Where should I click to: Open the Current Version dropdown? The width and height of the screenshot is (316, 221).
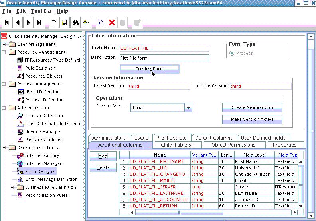[x=188, y=107]
